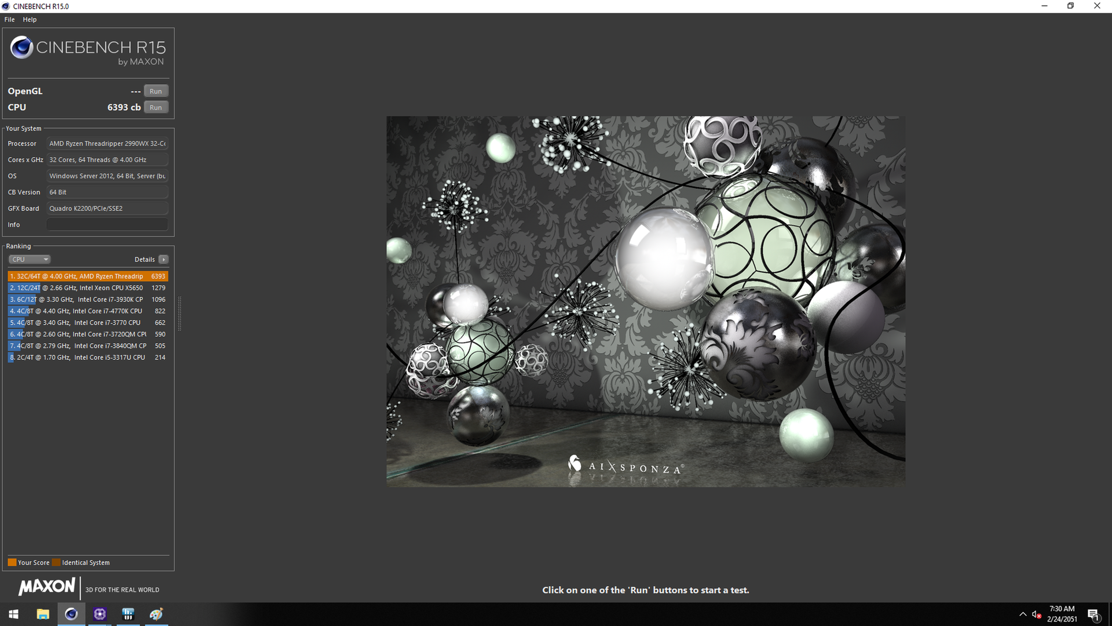Open the Windows Start menu
Viewport: 1112px width, 626px height.
click(14, 614)
